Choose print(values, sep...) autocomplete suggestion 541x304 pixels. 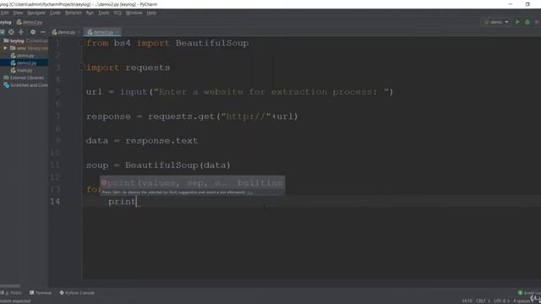(192, 183)
